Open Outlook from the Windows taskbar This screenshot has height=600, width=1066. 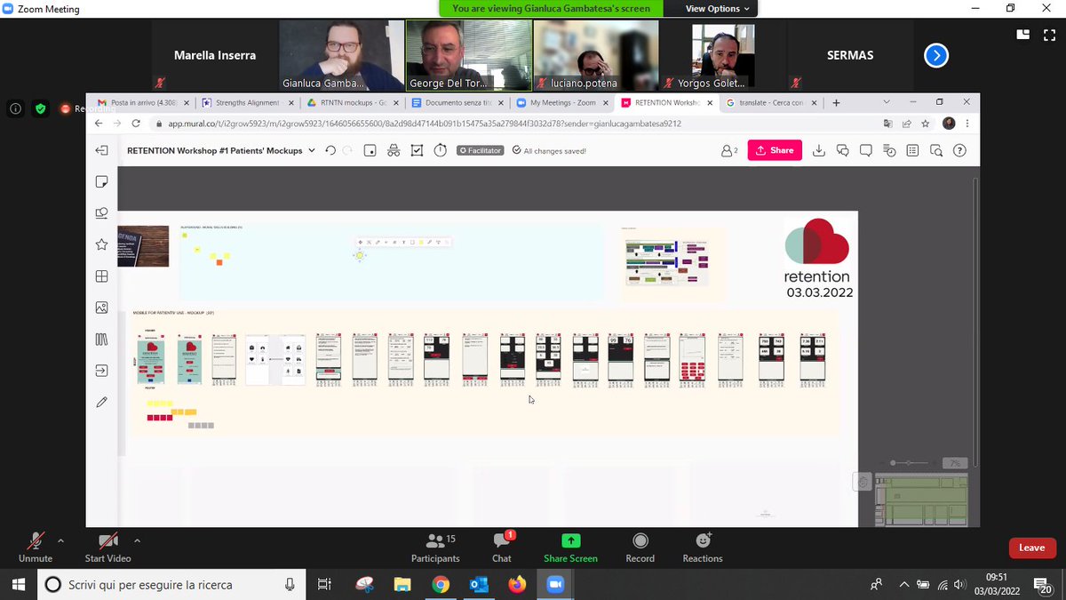coord(479,584)
